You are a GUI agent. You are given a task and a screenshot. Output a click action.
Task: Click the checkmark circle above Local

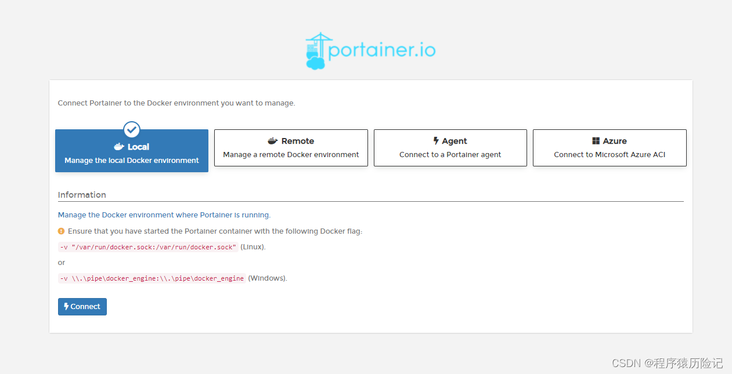click(x=132, y=129)
